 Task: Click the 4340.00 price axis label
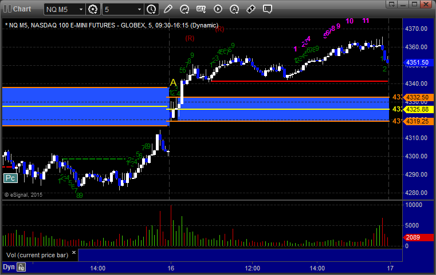click(x=416, y=83)
